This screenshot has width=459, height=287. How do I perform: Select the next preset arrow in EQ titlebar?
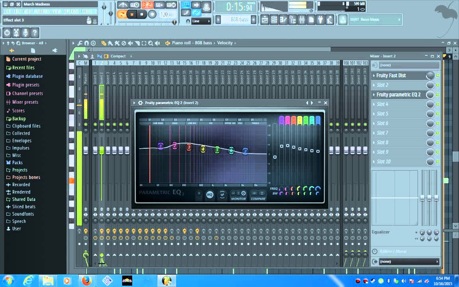[x=312, y=103]
